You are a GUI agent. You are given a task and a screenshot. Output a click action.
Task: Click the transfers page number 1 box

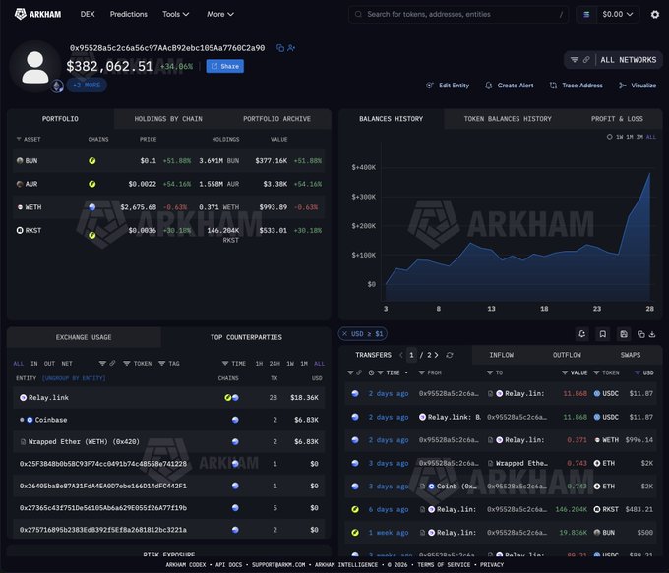pyautogui.click(x=411, y=355)
